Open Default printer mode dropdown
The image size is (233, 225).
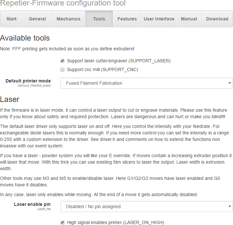tap(147, 83)
